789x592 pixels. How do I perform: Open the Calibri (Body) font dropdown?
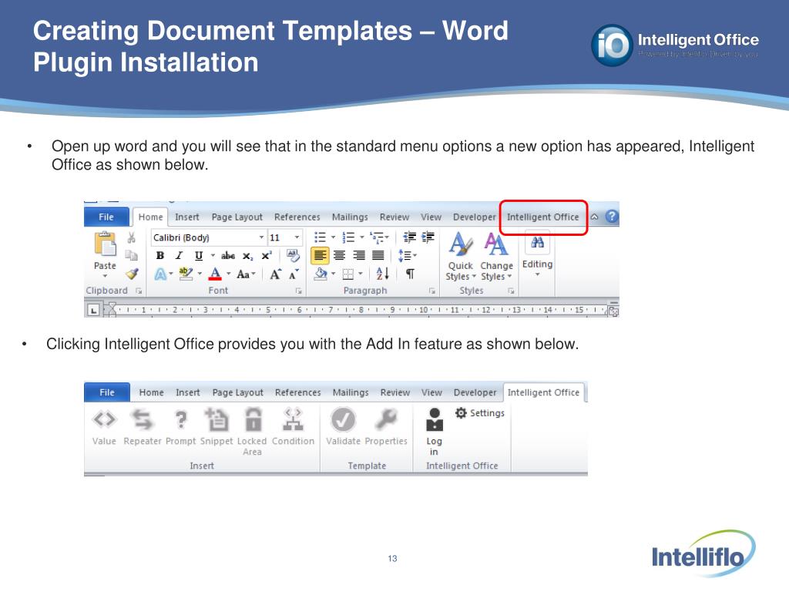tap(261, 237)
